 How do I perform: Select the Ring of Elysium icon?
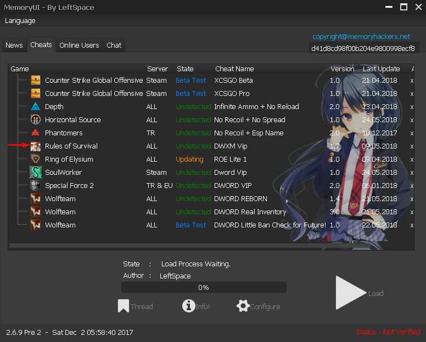tap(36, 159)
